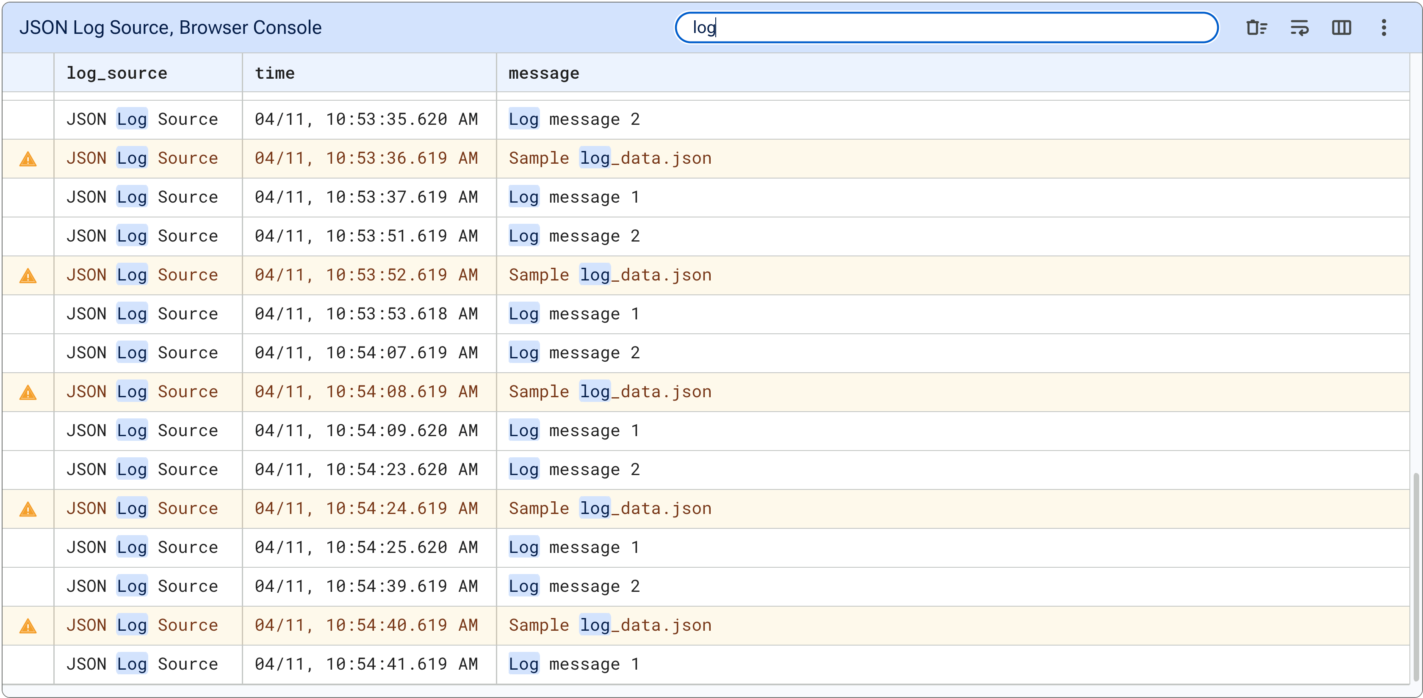Click the warning triangle icon on first warning row
This screenshot has width=1423, height=698.
pos(28,159)
